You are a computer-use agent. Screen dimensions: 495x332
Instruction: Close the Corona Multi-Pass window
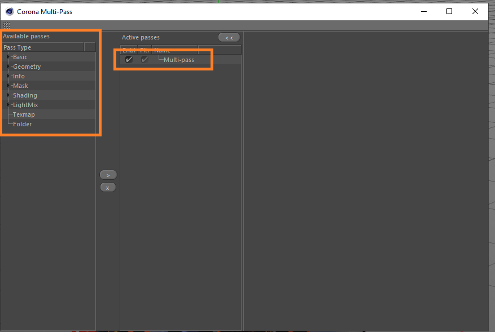click(475, 12)
